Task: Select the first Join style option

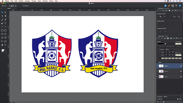Action: pos(166,55)
